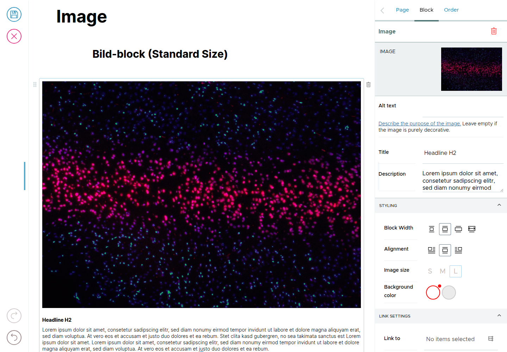Choose image size M
The image size is (507, 352).
pos(443,271)
